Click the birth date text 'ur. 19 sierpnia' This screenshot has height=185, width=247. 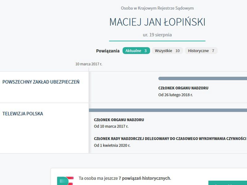(x=157, y=35)
